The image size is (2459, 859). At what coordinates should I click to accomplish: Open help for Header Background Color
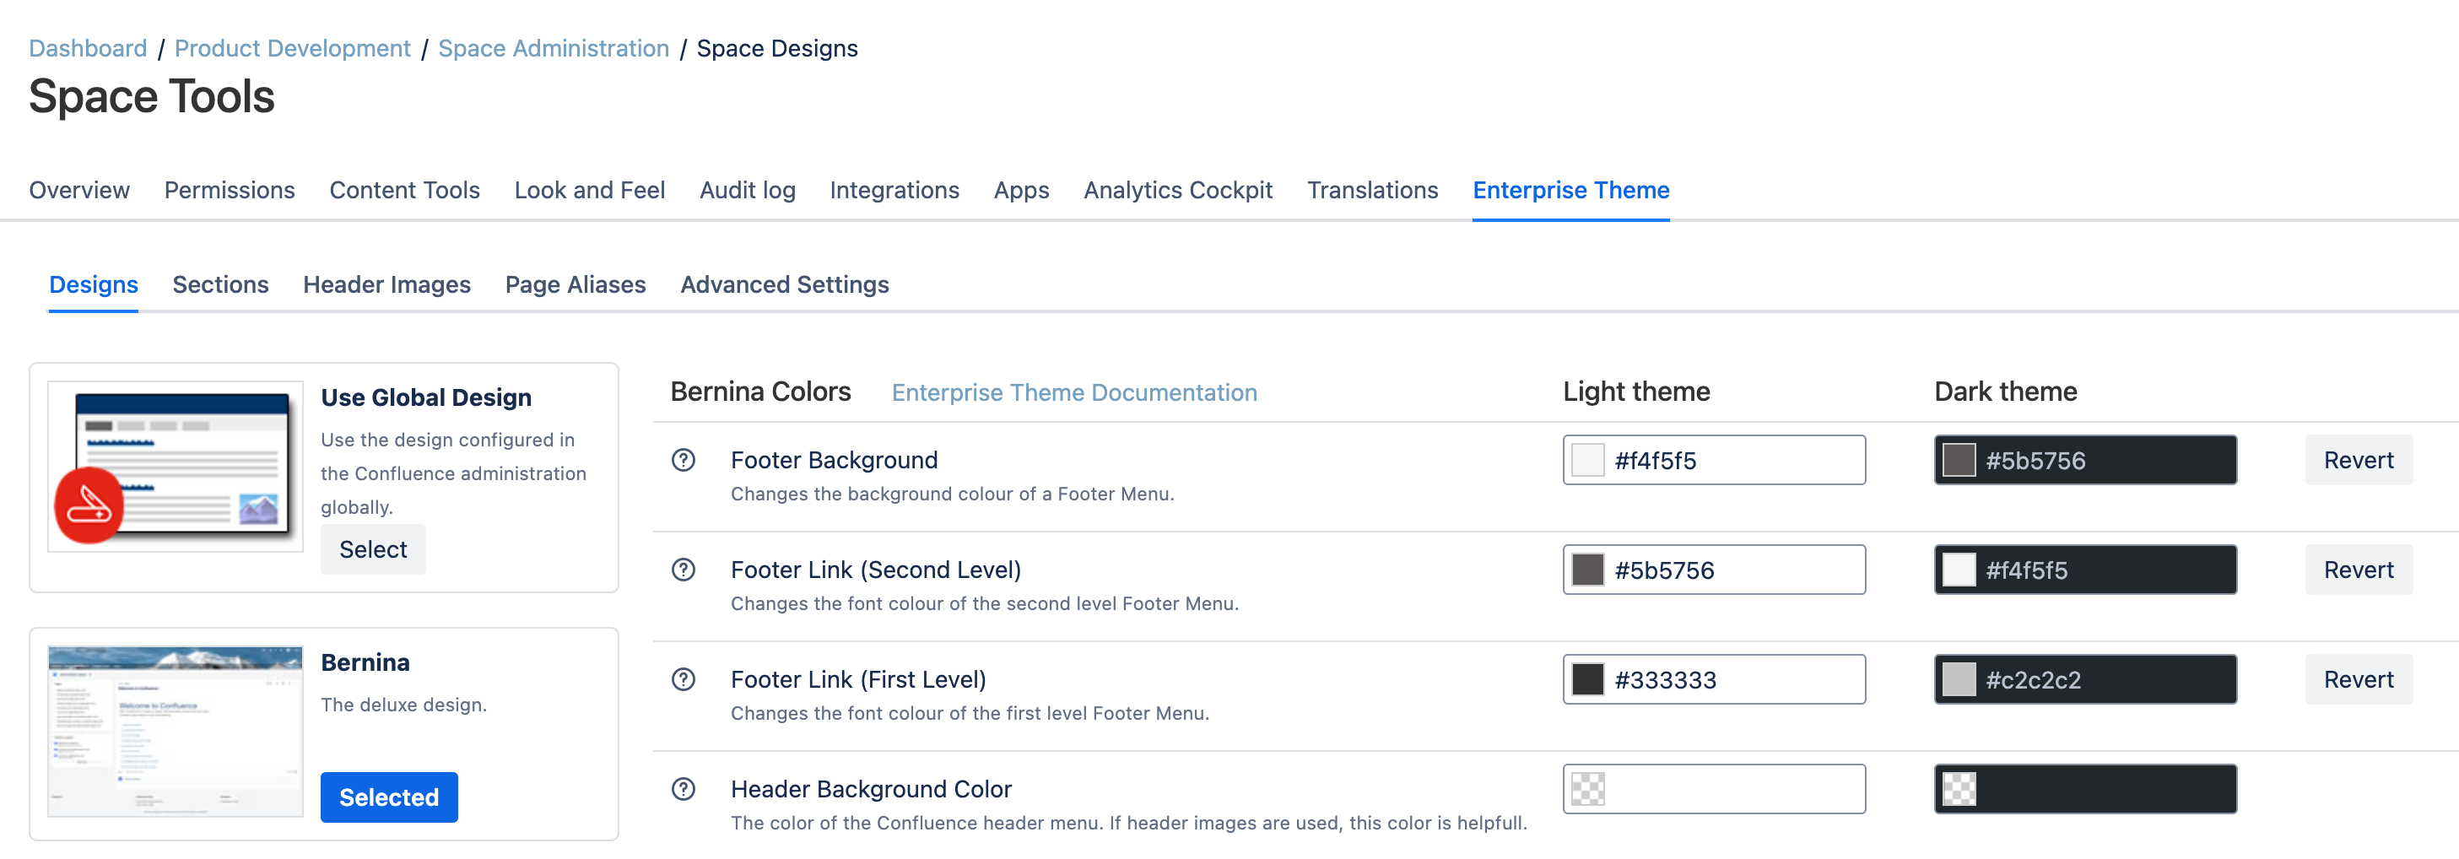click(x=683, y=789)
